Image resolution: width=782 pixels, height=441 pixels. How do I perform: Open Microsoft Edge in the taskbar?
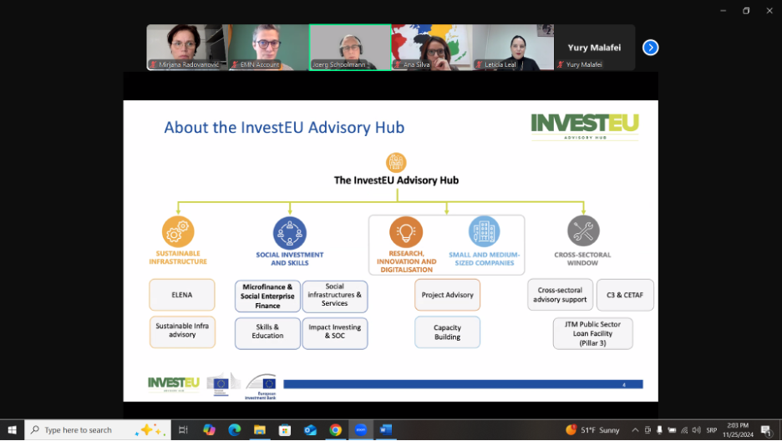235,430
